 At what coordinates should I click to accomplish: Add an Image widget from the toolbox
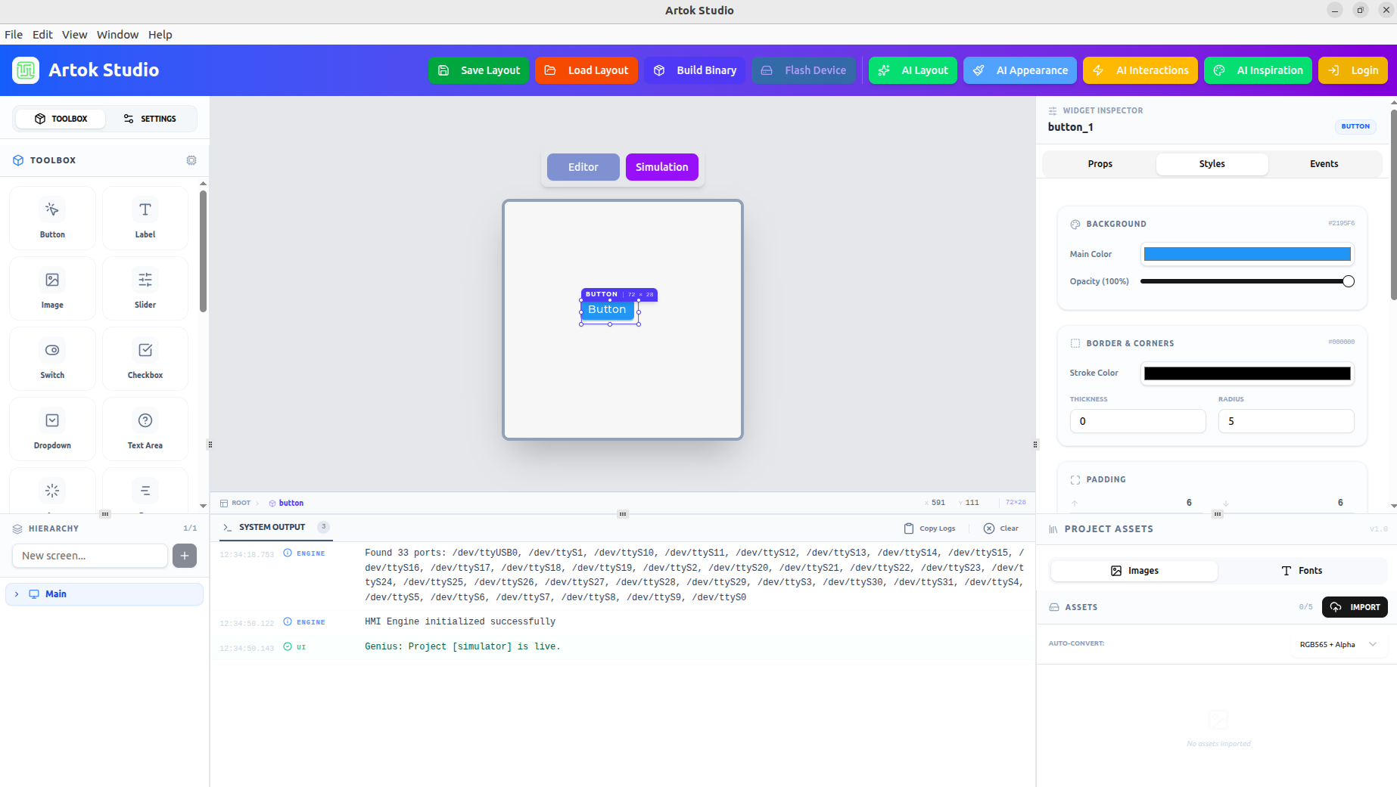click(52, 288)
